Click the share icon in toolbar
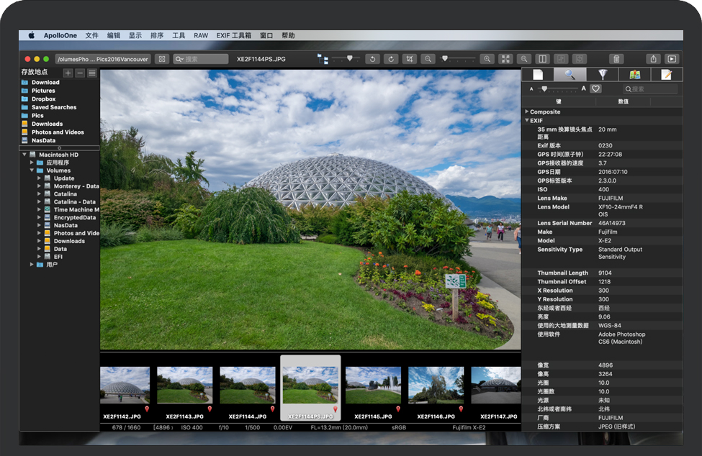 [653, 59]
